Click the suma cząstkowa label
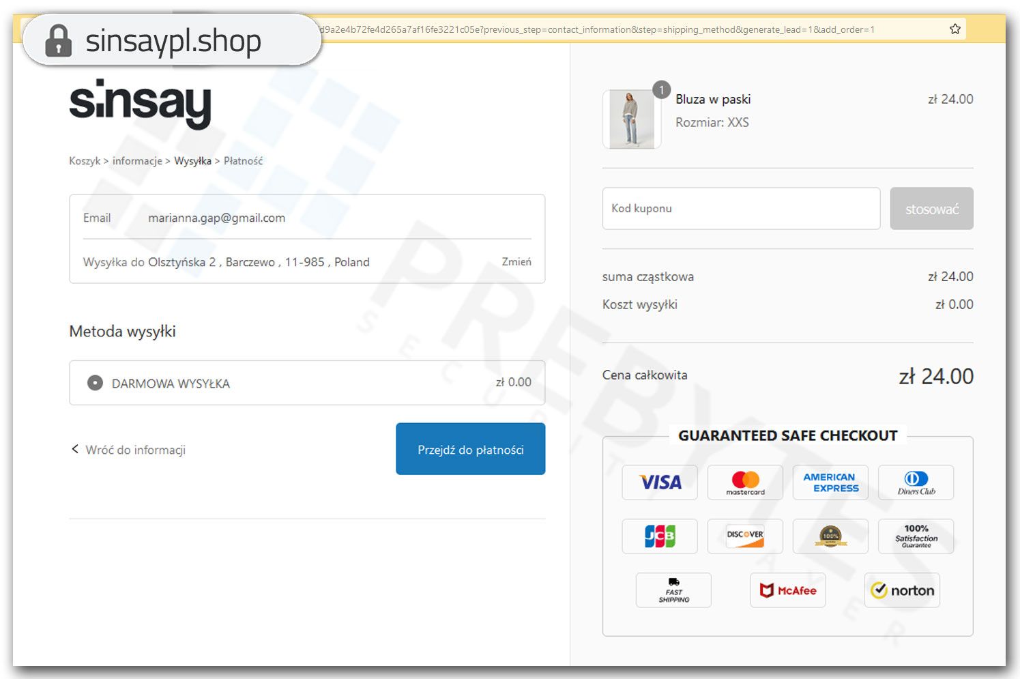This screenshot has width=1020, height=679. [x=648, y=277]
